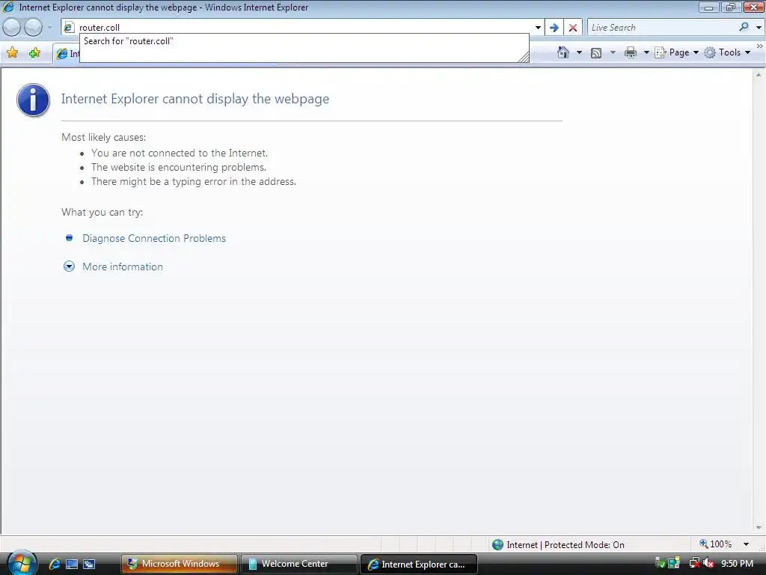This screenshot has width=766, height=575.
Task: Click the RSS Feeds icon
Action: pyautogui.click(x=596, y=53)
